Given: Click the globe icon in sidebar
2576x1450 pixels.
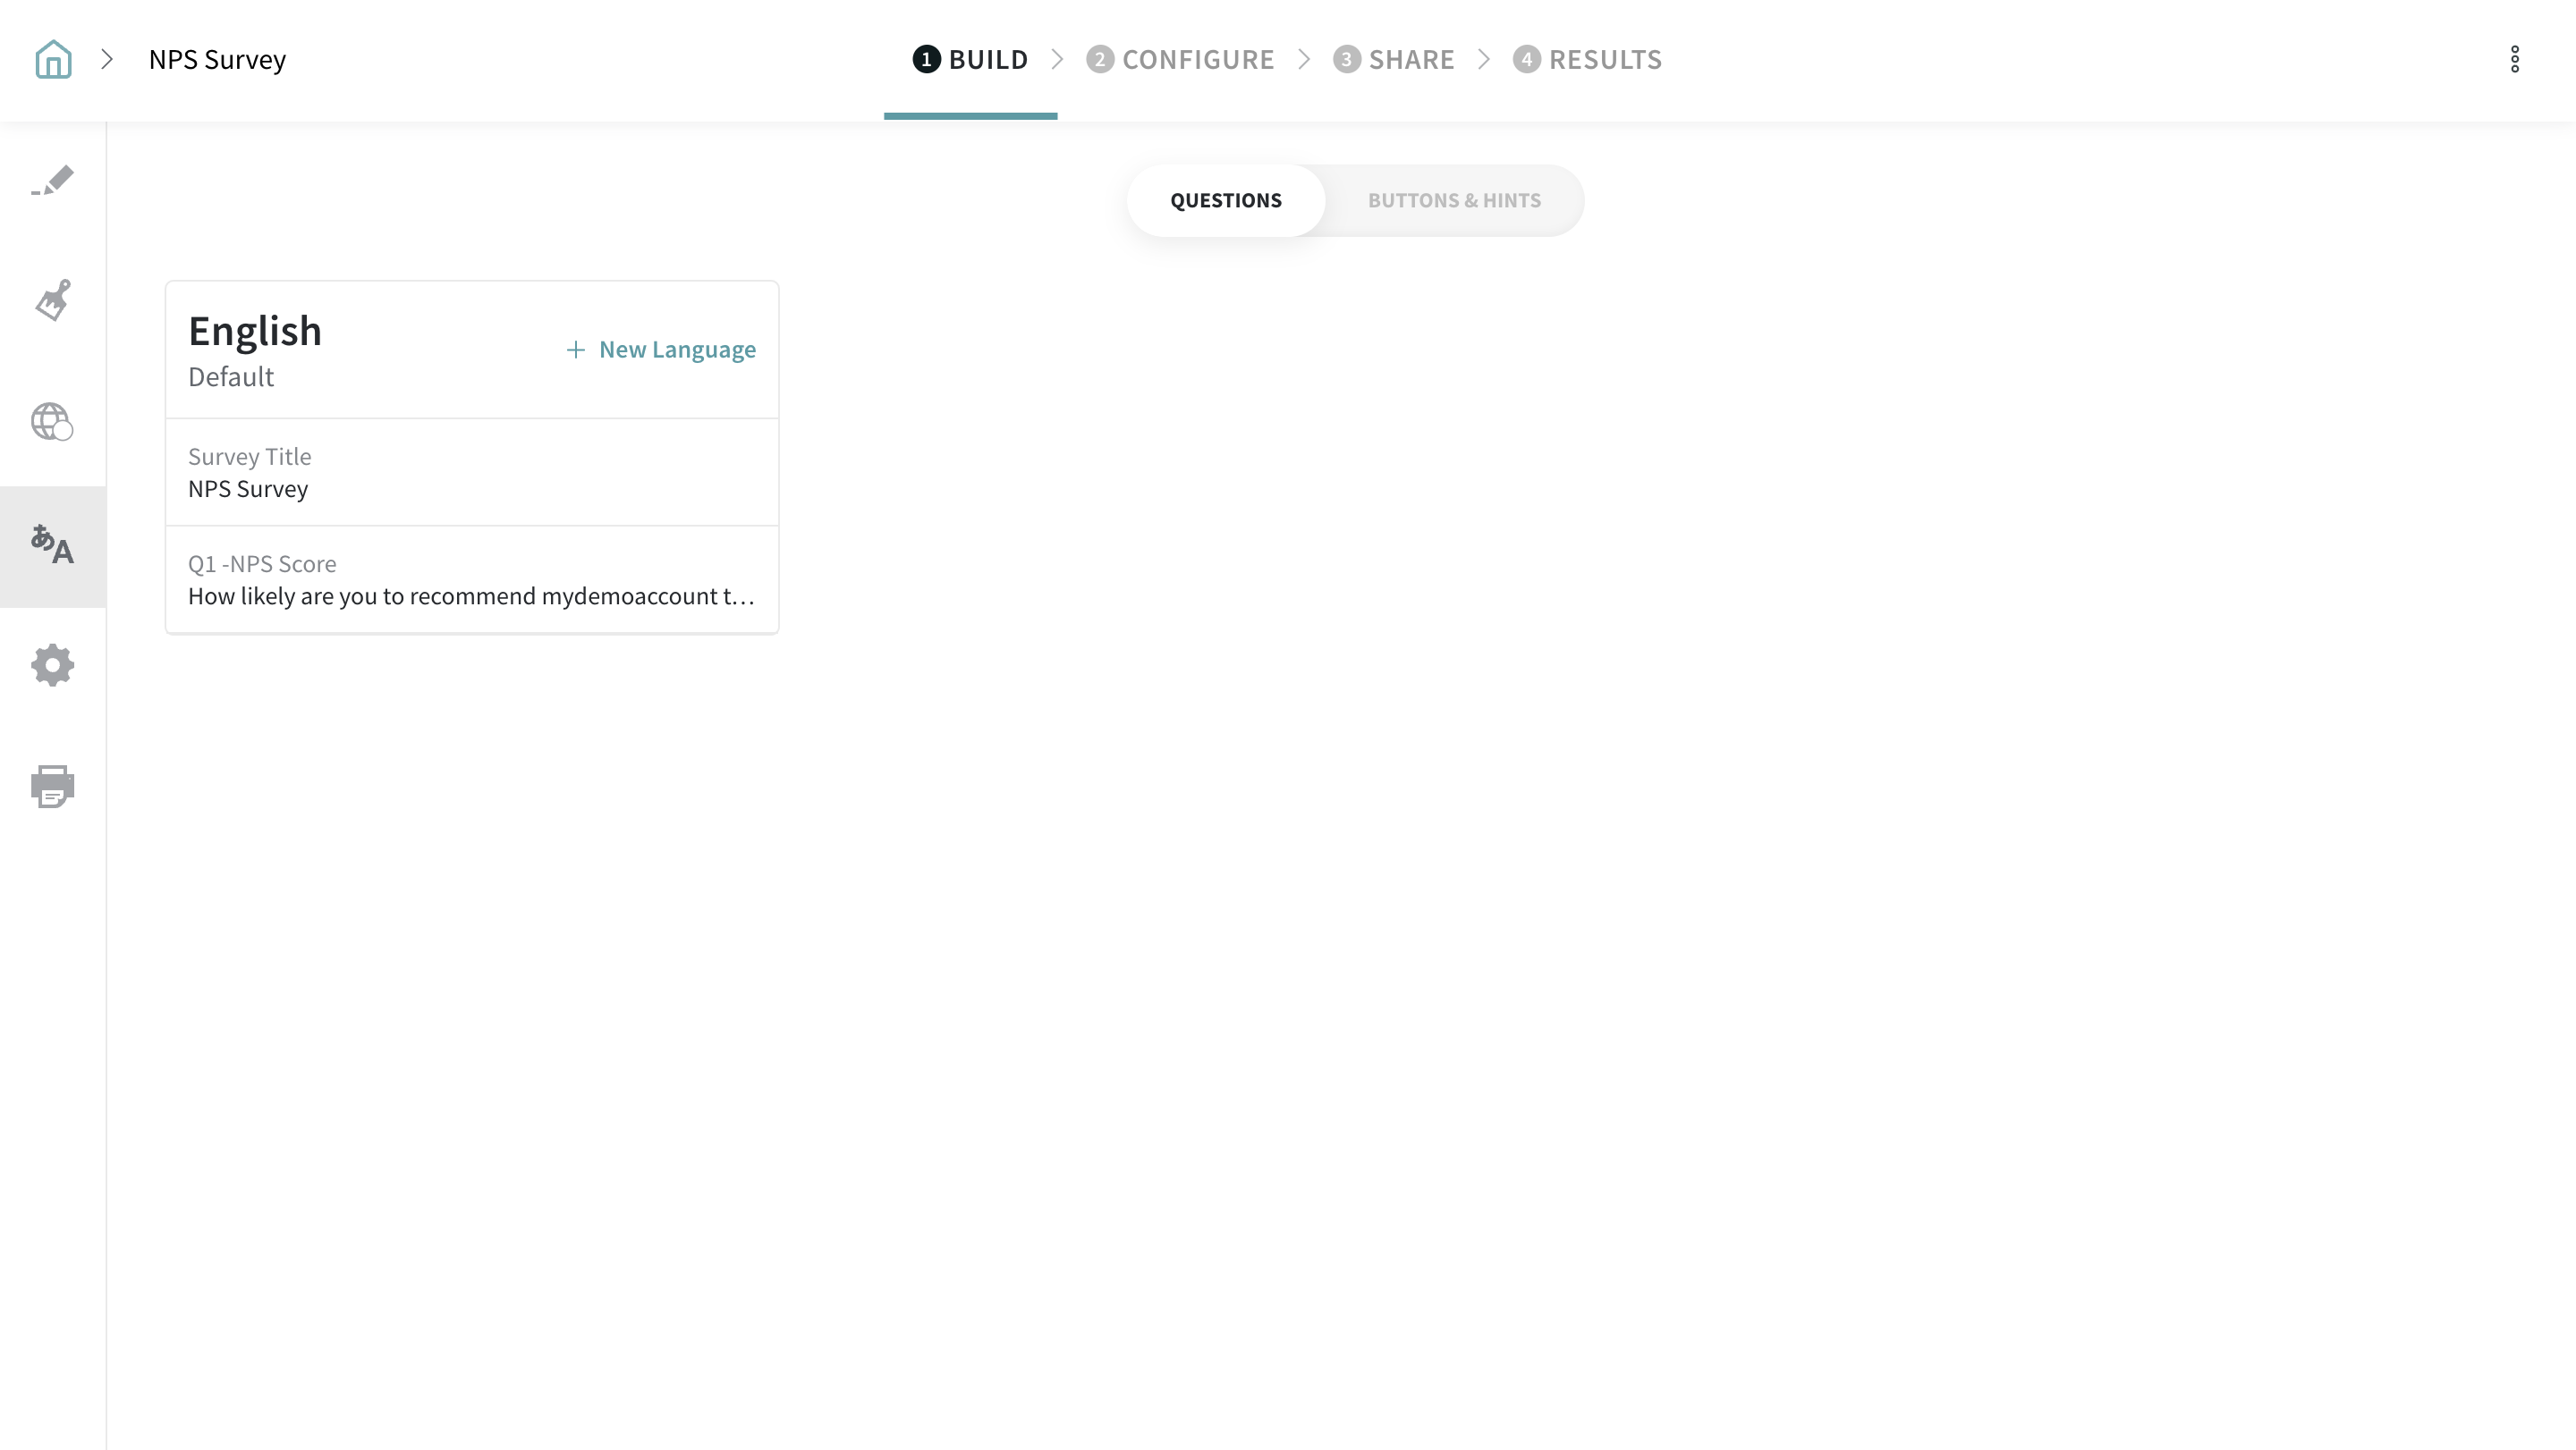Looking at the screenshot, I should pyautogui.click(x=53, y=422).
